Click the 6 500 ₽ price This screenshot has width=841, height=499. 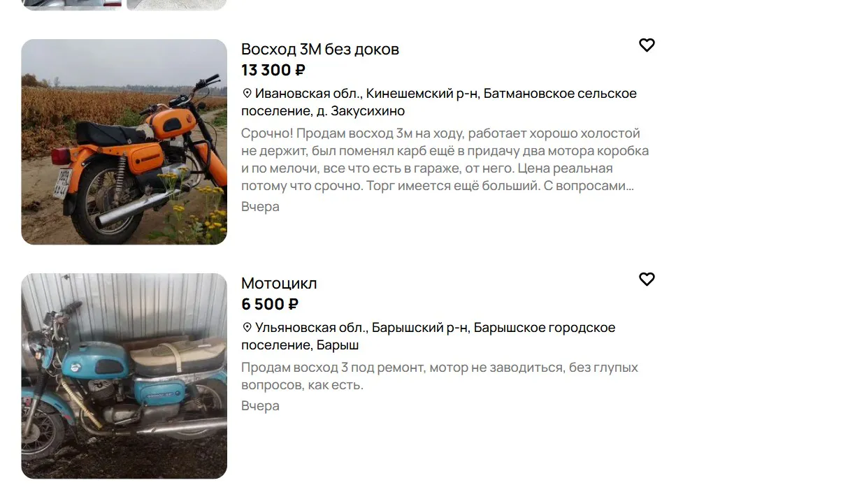pos(270,304)
